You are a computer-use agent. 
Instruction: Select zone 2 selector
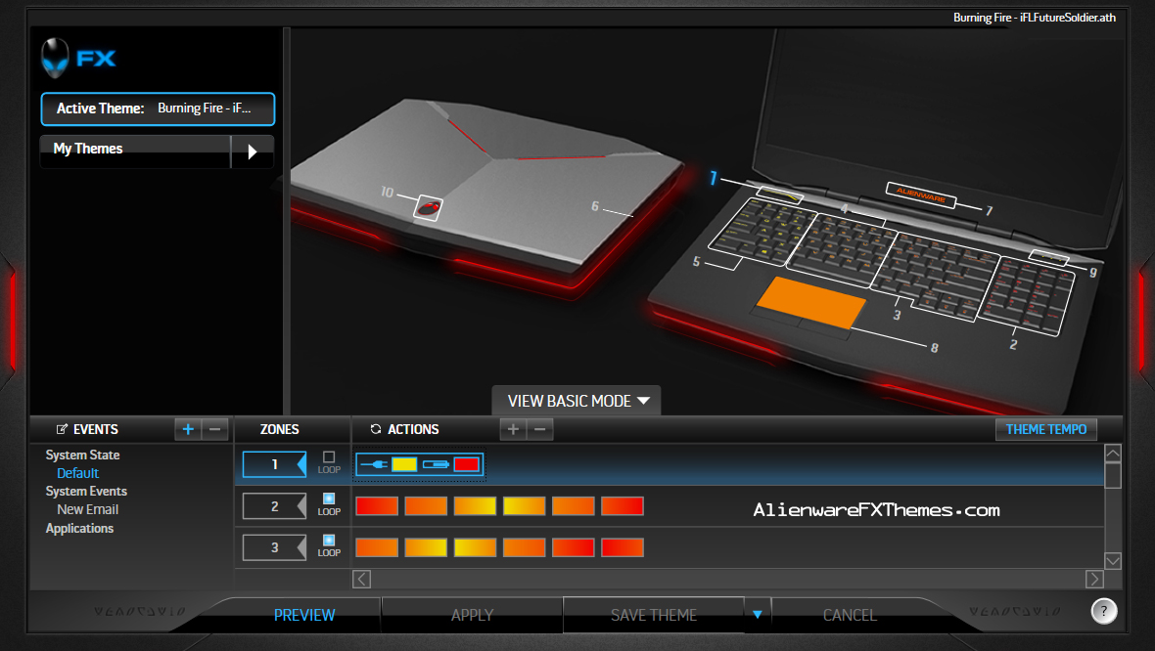coord(274,506)
